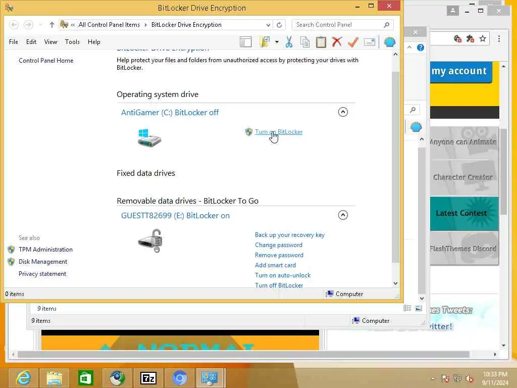Open the folder options toolbar dropdown arrow
The image size is (517, 388).
point(277,42)
